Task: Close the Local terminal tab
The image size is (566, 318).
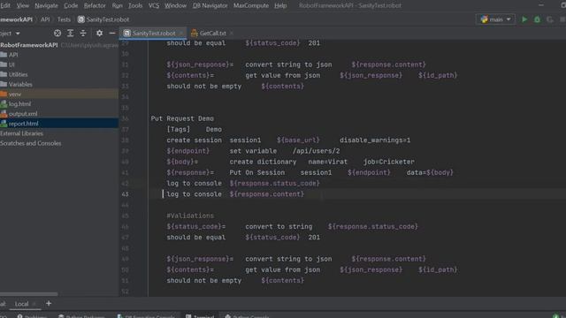Action: click(x=34, y=304)
